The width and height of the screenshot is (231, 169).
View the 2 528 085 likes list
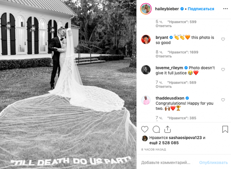[x=169, y=143]
